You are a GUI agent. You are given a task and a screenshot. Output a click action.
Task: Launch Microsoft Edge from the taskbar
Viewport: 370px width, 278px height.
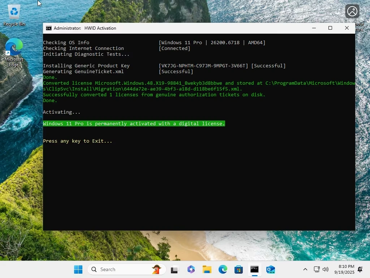223,269
